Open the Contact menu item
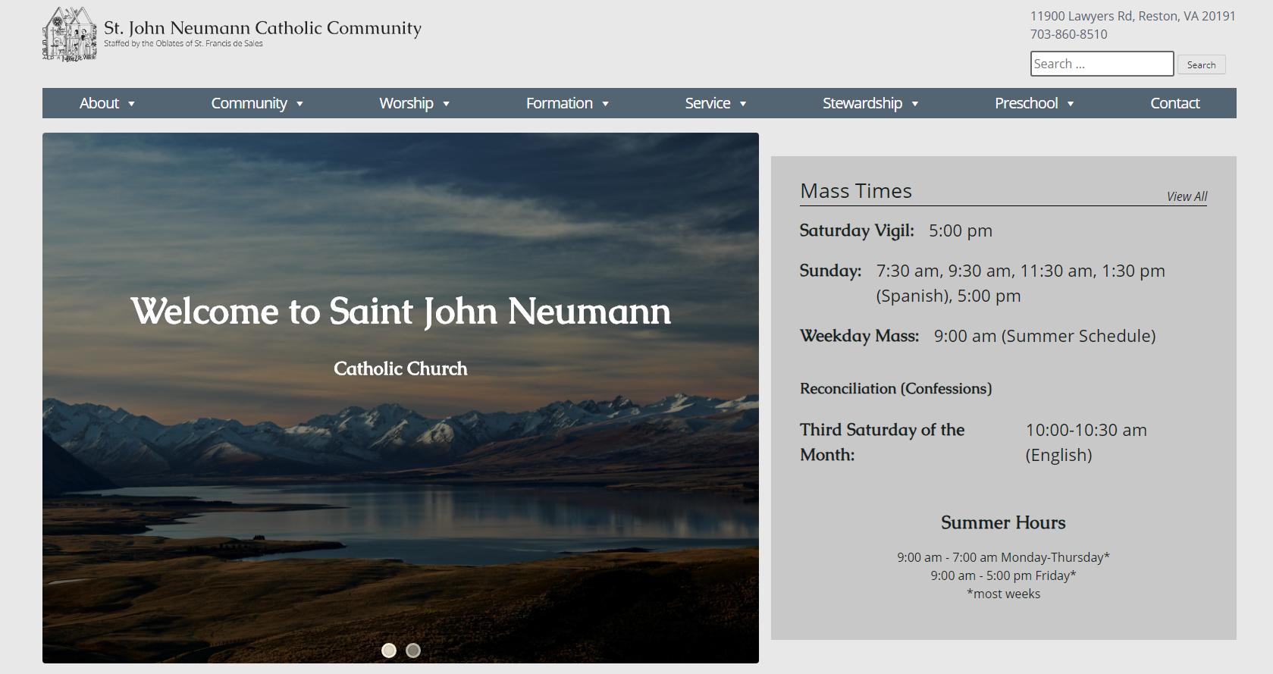This screenshot has width=1273, height=674. point(1174,103)
